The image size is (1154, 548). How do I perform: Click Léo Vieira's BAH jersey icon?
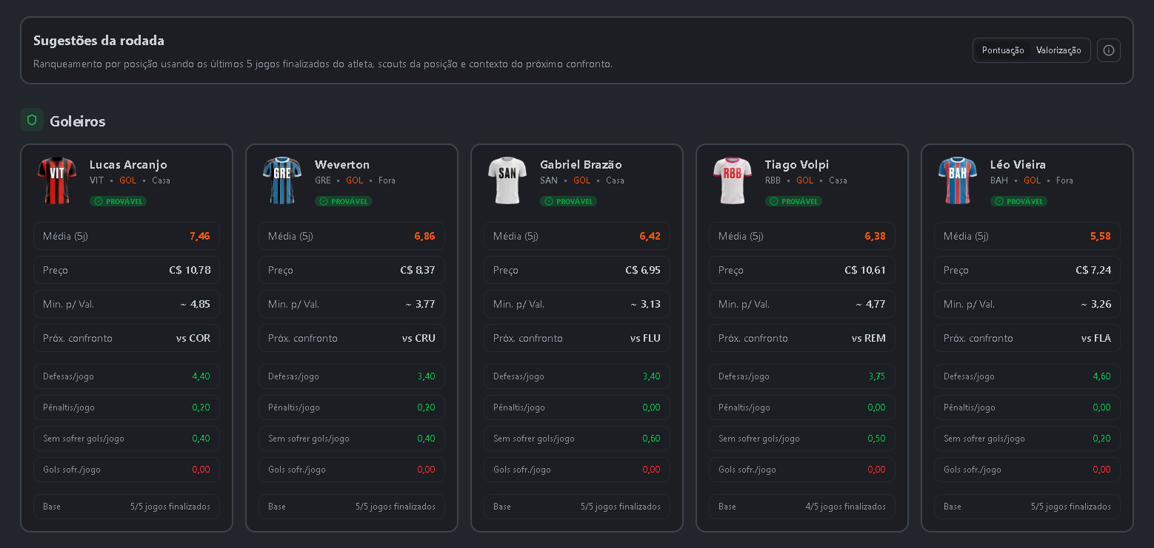tap(958, 180)
